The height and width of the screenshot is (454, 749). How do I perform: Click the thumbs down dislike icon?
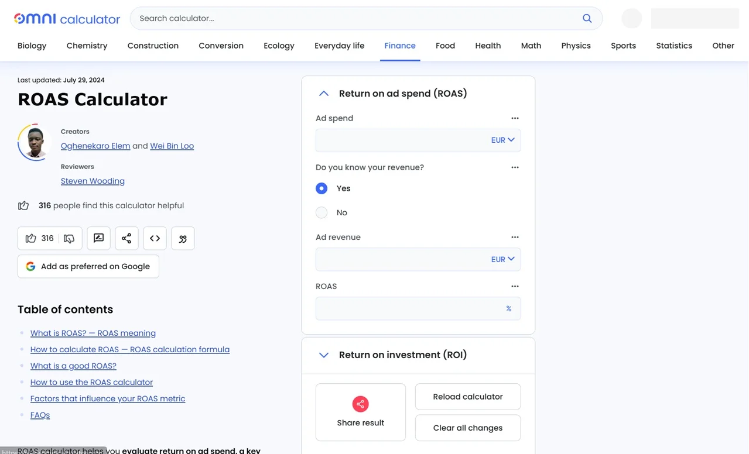69,238
